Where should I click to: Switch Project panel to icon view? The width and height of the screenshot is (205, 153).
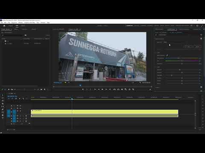click(9, 90)
